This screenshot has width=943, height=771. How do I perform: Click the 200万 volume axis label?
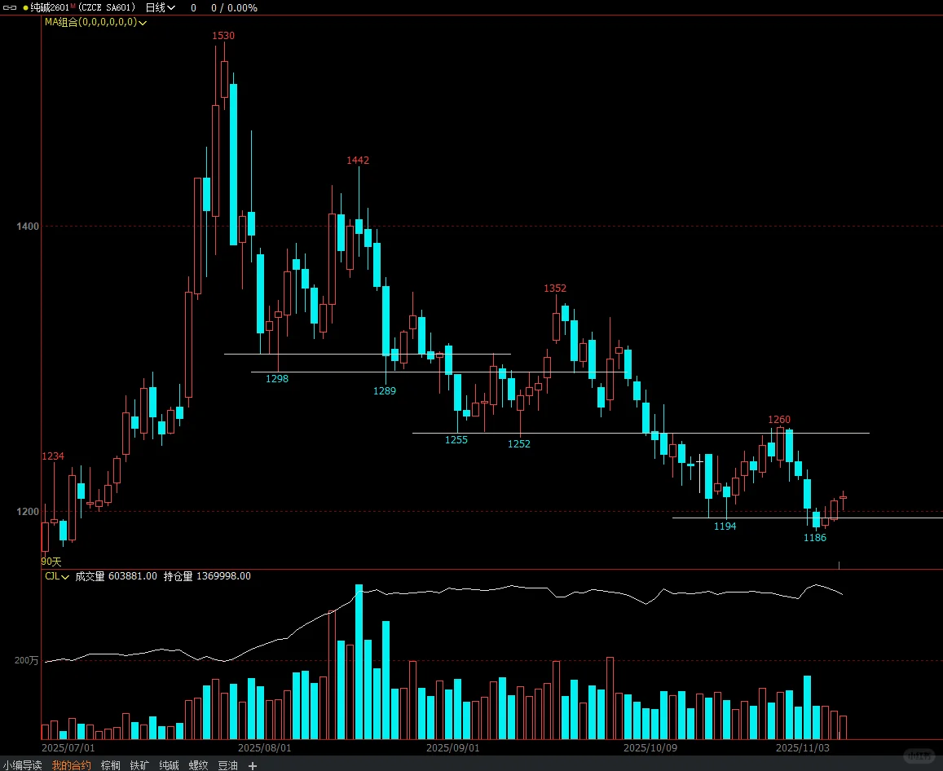[x=26, y=660]
